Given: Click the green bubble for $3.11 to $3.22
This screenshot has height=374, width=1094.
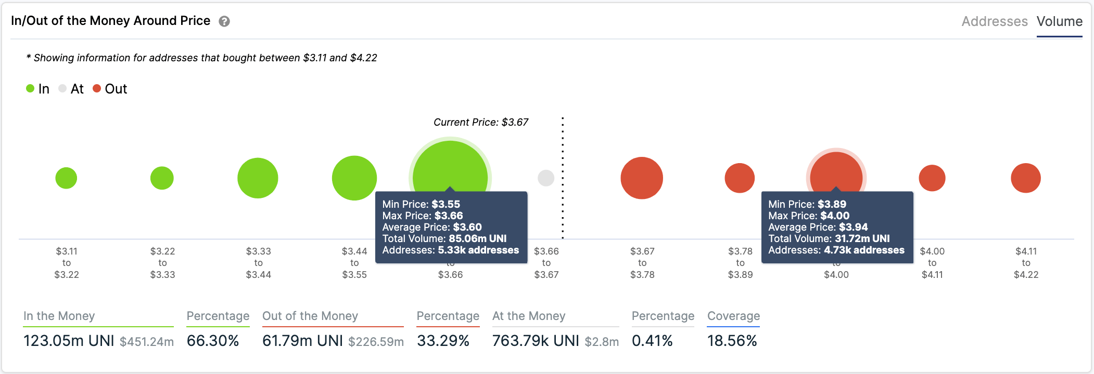Looking at the screenshot, I should [66, 178].
